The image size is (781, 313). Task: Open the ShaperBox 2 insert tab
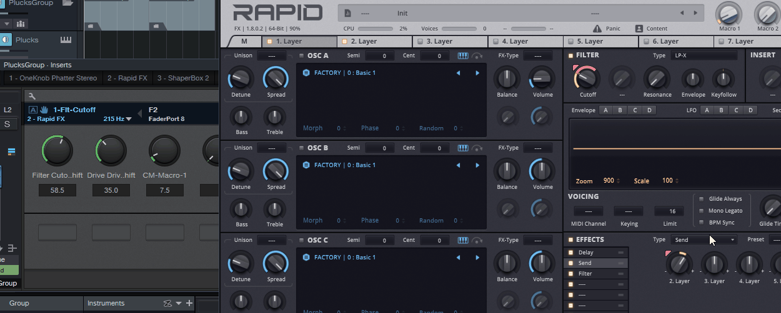tap(184, 78)
